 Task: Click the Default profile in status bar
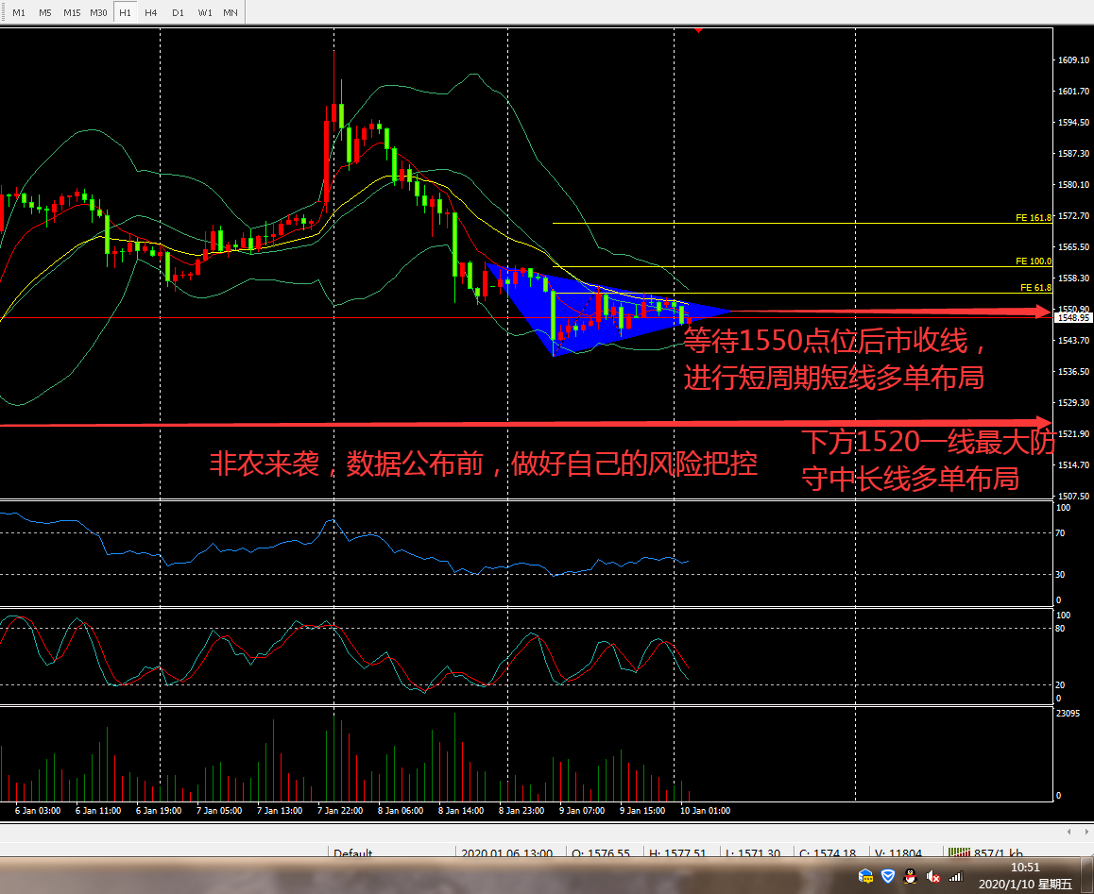(x=353, y=852)
